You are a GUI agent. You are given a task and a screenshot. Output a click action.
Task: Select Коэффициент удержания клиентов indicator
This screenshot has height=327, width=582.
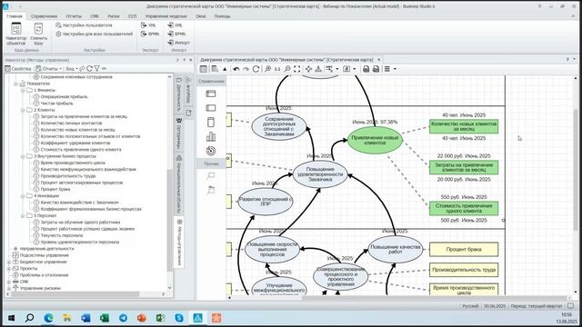[x=75, y=143]
